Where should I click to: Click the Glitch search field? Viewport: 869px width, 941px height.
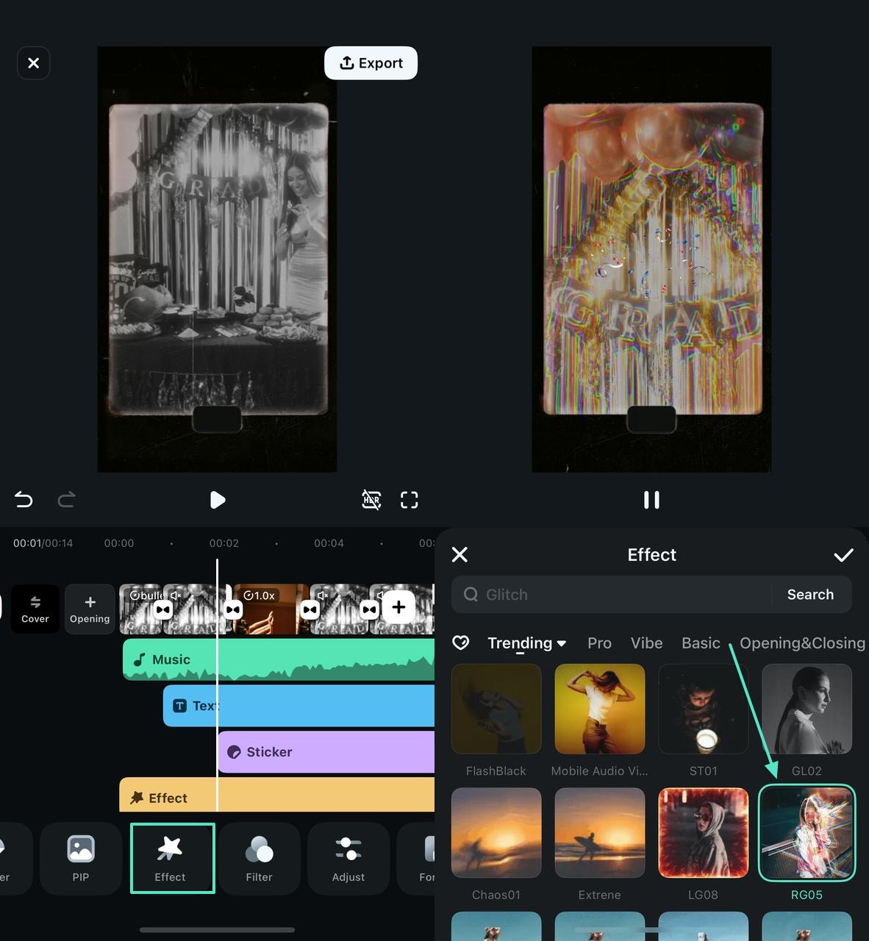click(x=612, y=595)
